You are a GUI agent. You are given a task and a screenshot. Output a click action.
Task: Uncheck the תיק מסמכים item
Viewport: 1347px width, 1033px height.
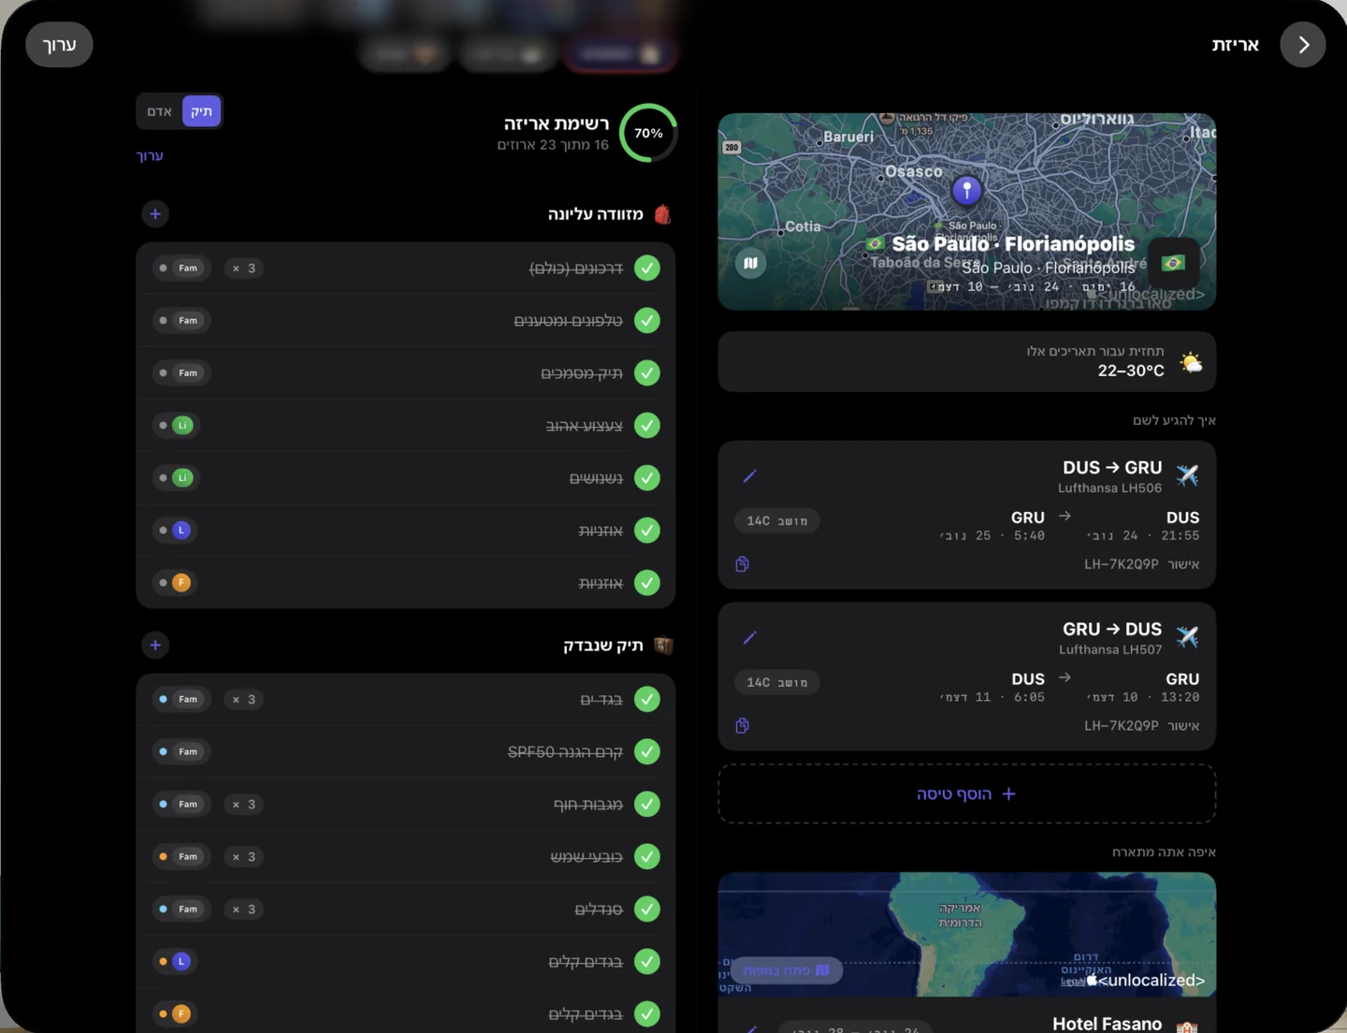pos(647,373)
